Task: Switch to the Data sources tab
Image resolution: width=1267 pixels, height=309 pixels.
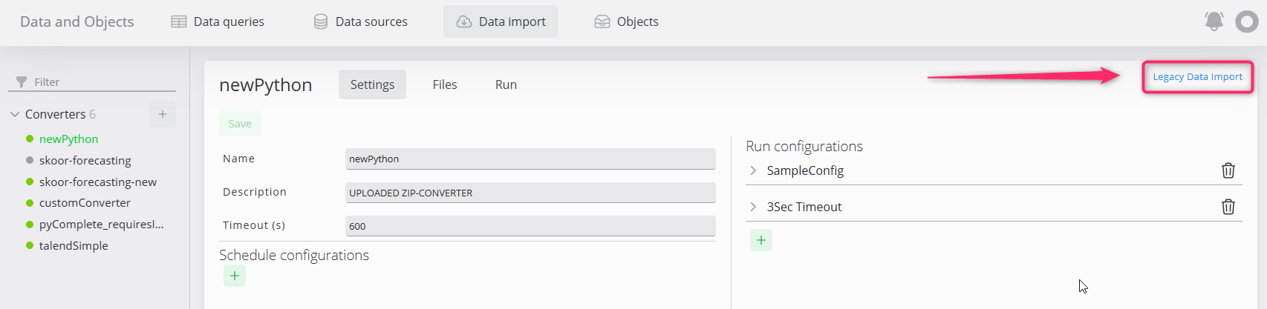Action: [360, 21]
